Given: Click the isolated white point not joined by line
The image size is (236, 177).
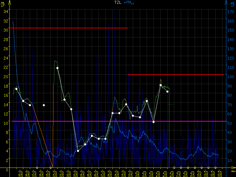Looking at the screenshot, I should pos(44,105).
